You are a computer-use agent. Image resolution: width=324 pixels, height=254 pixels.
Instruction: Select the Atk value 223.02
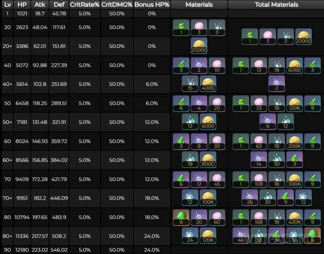point(40,250)
